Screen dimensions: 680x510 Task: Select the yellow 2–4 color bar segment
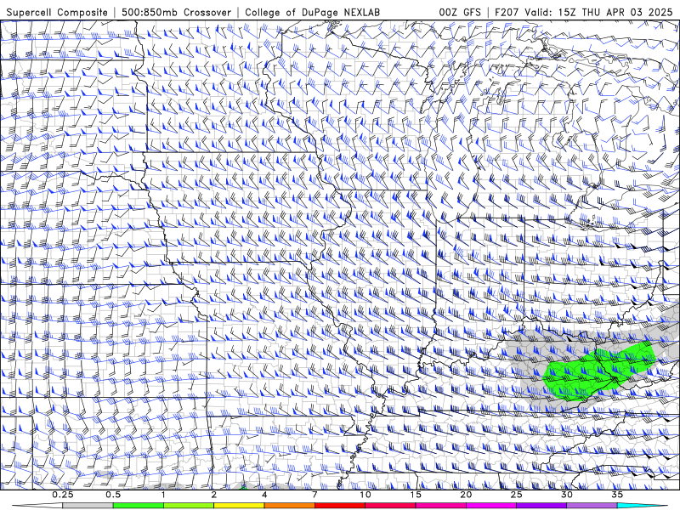[x=239, y=506]
